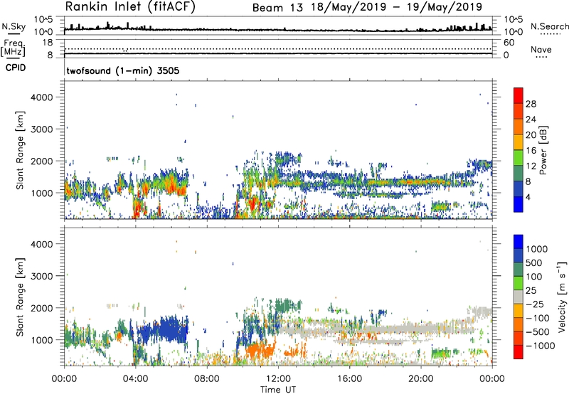Click the '16:00' time axis tick label
This screenshot has width=569, height=394.
point(350,379)
